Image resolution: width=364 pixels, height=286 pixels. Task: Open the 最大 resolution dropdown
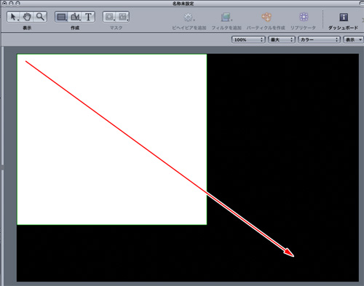(282, 39)
